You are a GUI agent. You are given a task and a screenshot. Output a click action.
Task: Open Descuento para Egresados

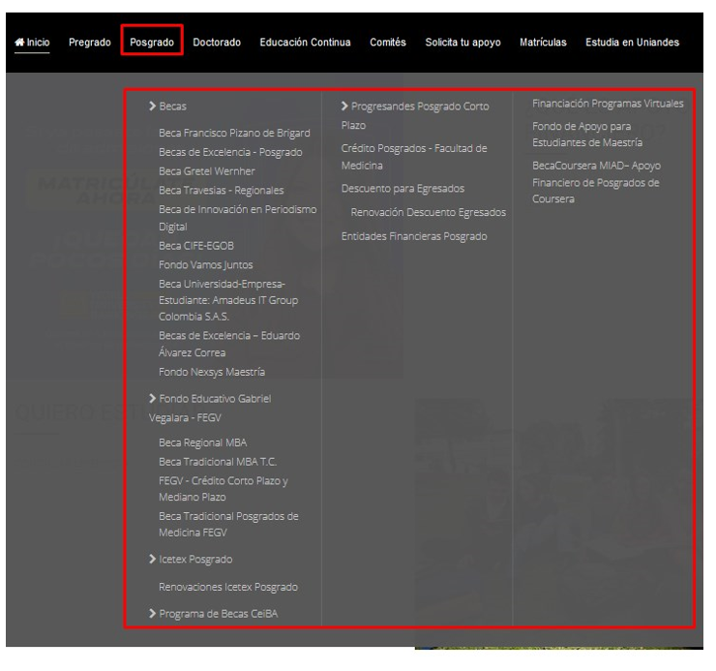click(x=403, y=188)
